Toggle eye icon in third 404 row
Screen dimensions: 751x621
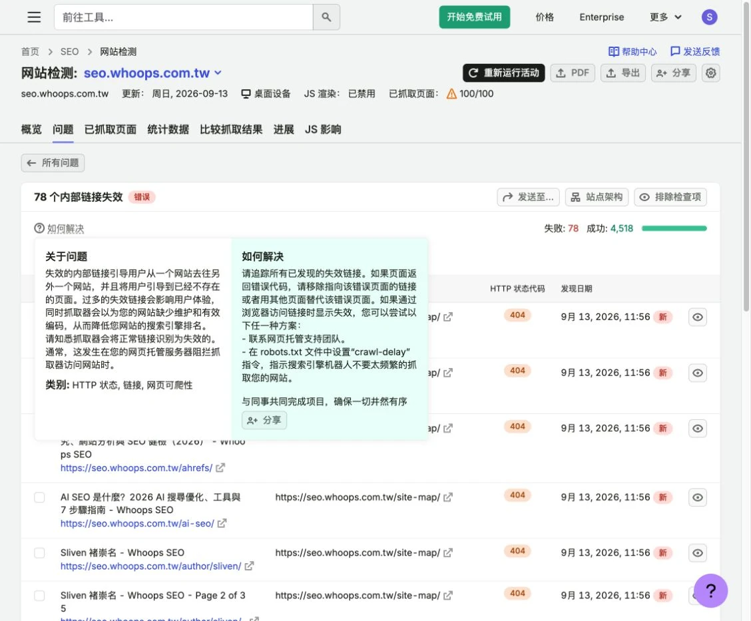click(697, 428)
